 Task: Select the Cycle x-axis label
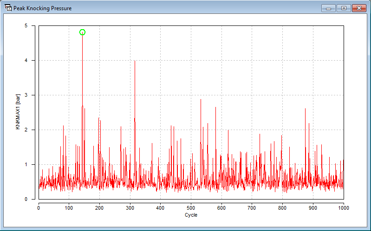191,215
